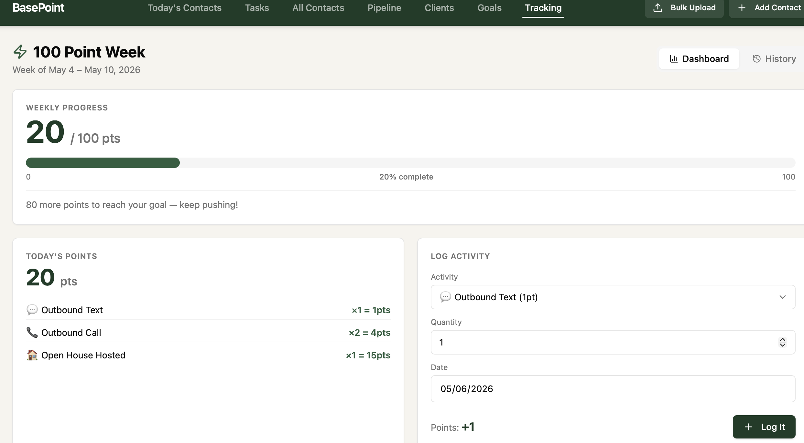Screen dimensions: 804x443
Task: Click the Outbound Text row label
Action: coord(72,310)
